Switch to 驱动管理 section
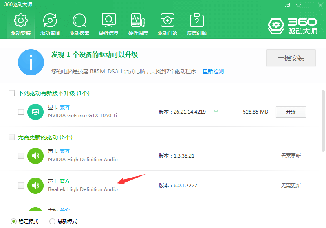 [50, 24]
